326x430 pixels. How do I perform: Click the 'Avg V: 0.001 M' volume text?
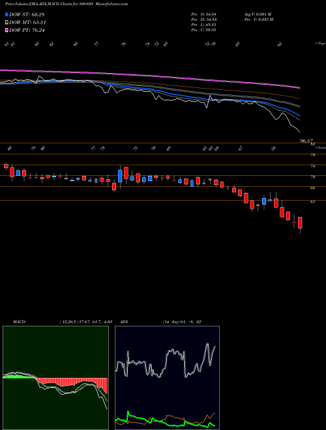coord(258,14)
